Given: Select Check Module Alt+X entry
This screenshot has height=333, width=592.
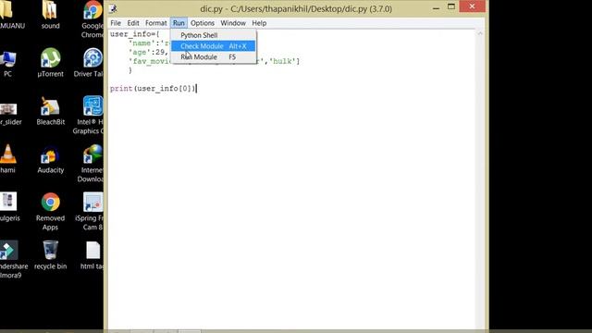Looking at the screenshot, I should pos(214,46).
